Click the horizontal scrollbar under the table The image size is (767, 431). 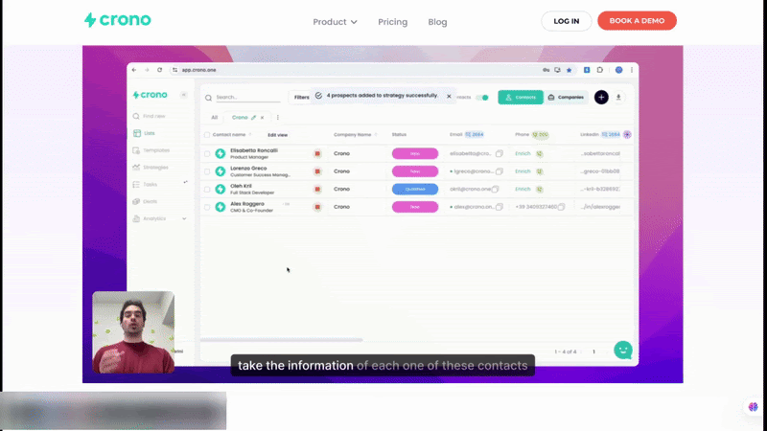(x=282, y=340)
